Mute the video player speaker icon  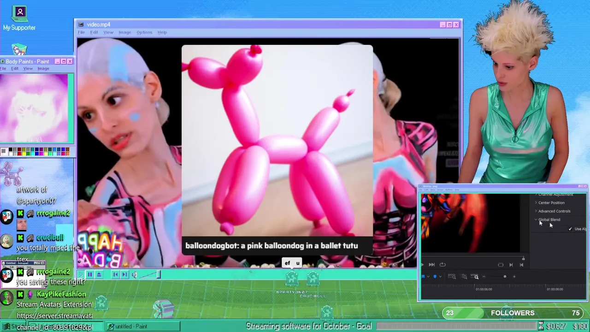point(134,275)
